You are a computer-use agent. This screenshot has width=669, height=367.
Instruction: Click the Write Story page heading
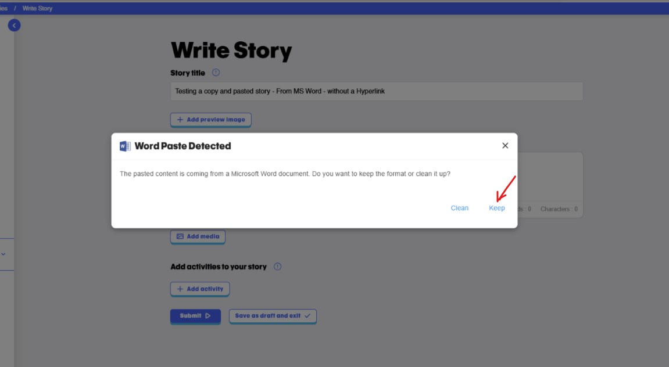click(231, 51)
